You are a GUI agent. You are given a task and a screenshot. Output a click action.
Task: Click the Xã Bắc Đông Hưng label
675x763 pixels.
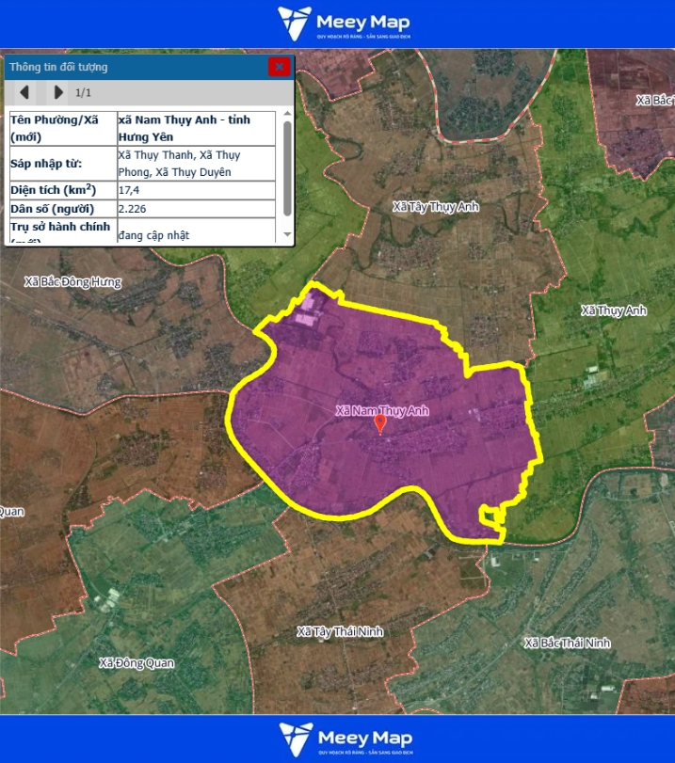[x=72, y=281]
